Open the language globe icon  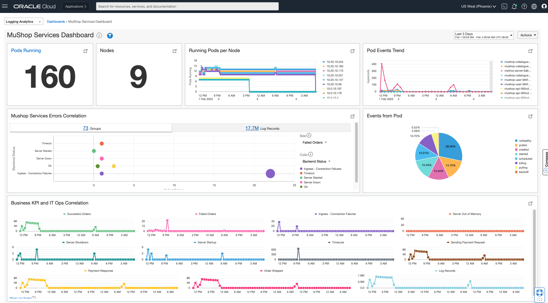[534, 6]
